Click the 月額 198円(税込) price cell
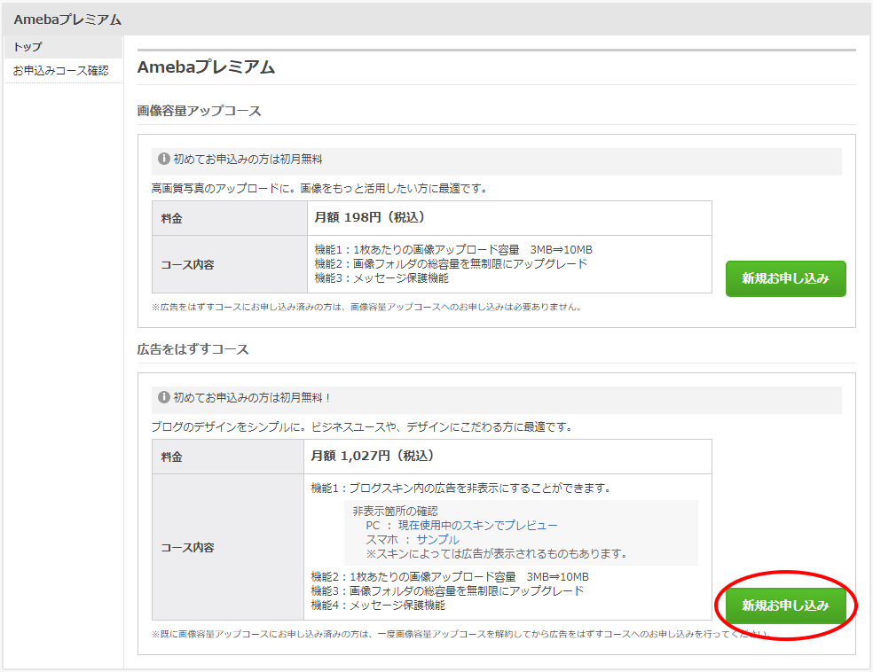The width and height of the screenshot is (873, 672). [x=370, y=217]
